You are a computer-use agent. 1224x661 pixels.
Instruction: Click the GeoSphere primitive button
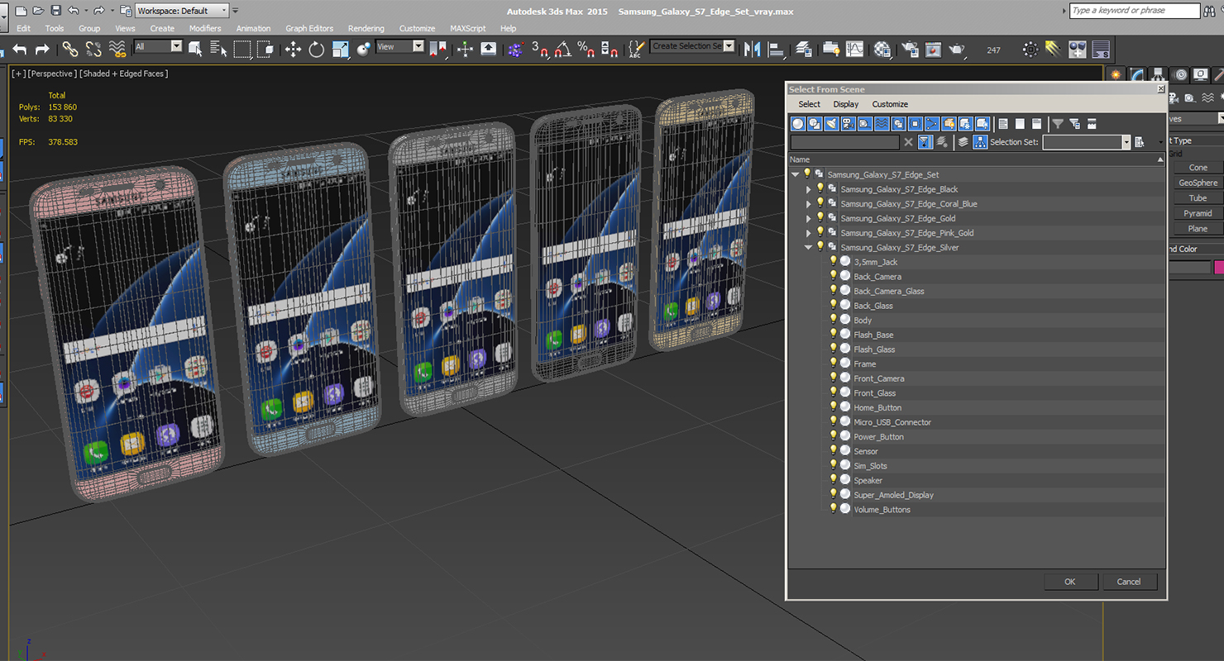click(1198, 183)
